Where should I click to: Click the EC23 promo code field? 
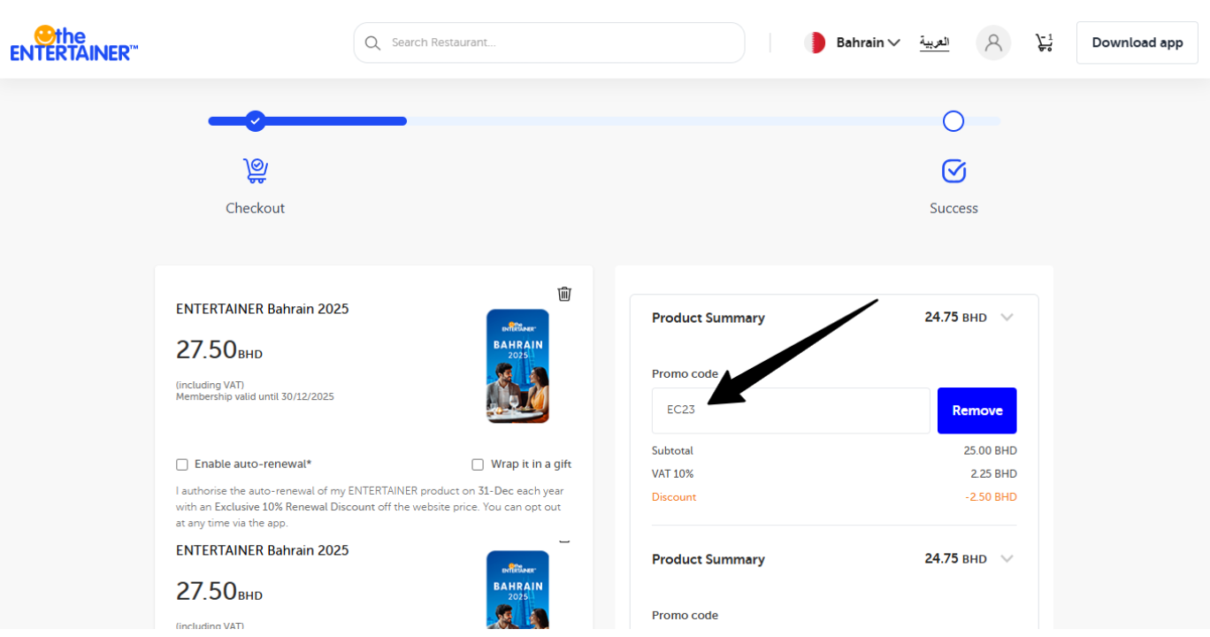coord(791,411)
